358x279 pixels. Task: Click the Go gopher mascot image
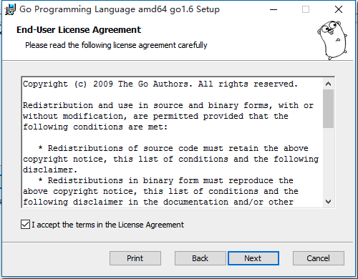332,40
